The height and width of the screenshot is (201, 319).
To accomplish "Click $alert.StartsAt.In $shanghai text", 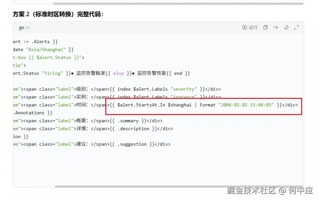I will pos(155,105).
